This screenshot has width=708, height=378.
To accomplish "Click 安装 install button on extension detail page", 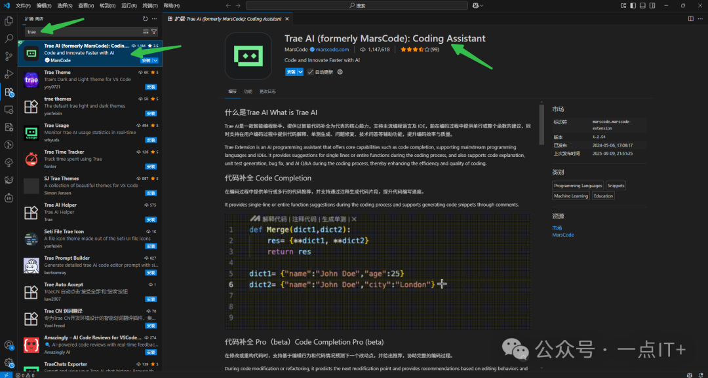I will click(291, 72).
